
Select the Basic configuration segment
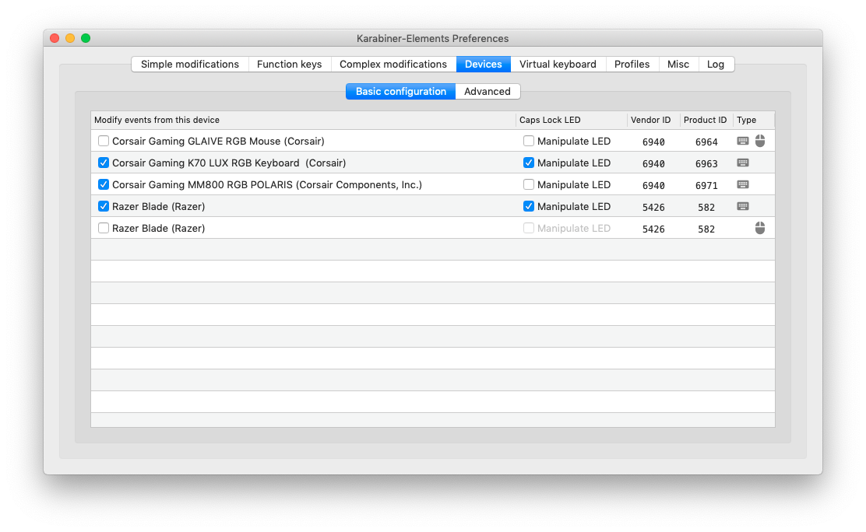(x=401, y=92)
